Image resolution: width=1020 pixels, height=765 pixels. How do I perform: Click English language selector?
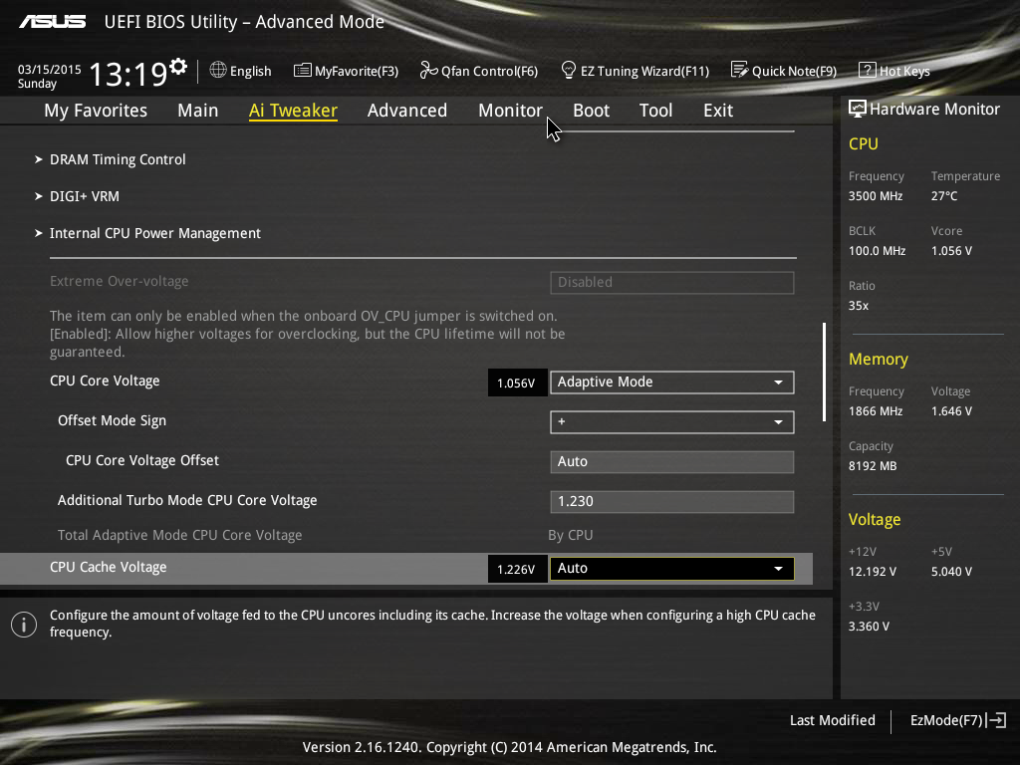[250, 71]
